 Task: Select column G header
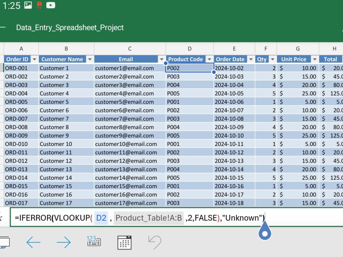[x=298, y=49]
